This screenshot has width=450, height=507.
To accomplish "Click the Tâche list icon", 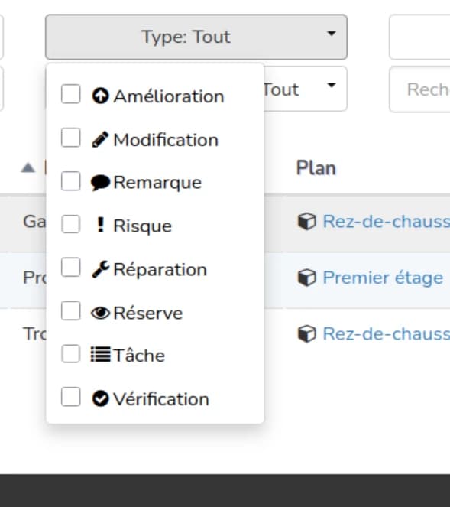I will point(100,354).
